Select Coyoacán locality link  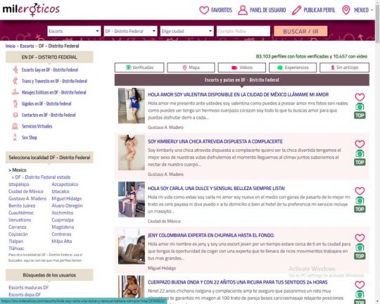point(18,234)
